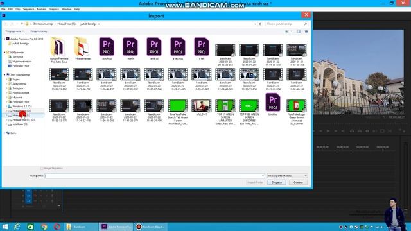Collapse the Этот компьютер tree node
This screenshot has height=231, width=411.
coord(4,75)
